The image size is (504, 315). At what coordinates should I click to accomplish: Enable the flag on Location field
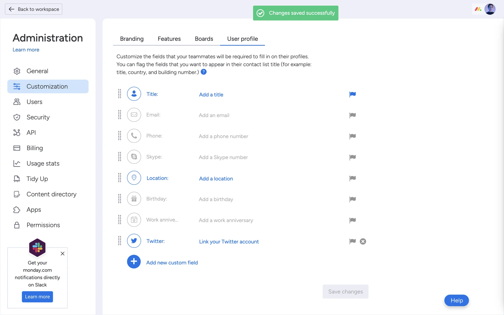pyautogui.click(x=352, y=178)
